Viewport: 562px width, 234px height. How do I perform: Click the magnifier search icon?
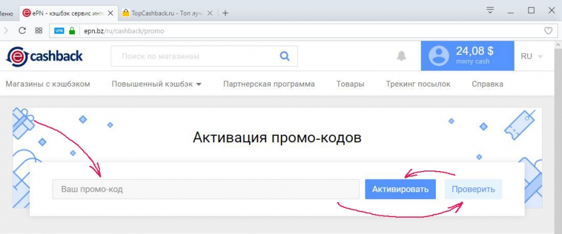click(x=285, y=56)
